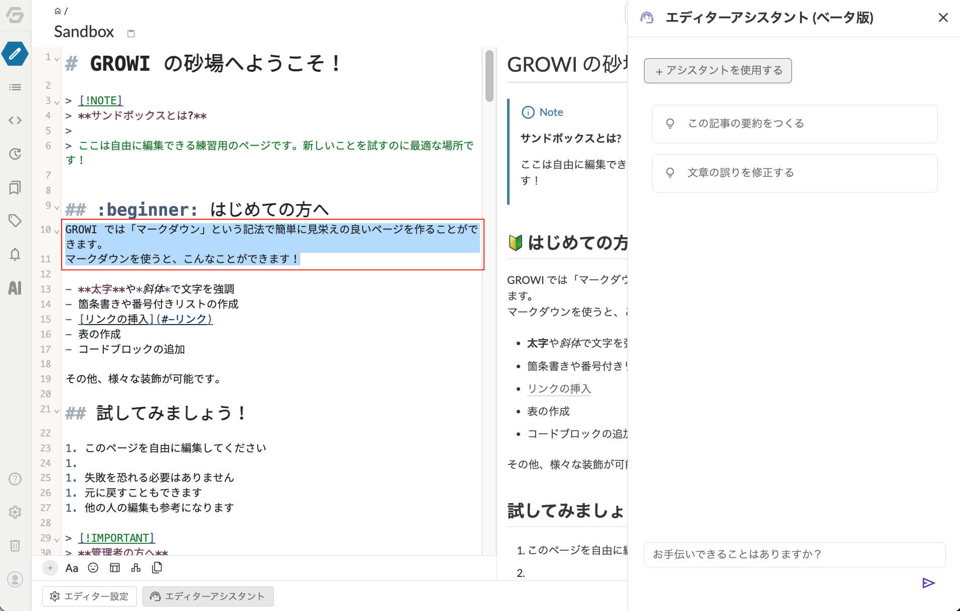Screen dimensions: 960x611
Task: Open the tags sidebar panel
Action: pos(15,221)
